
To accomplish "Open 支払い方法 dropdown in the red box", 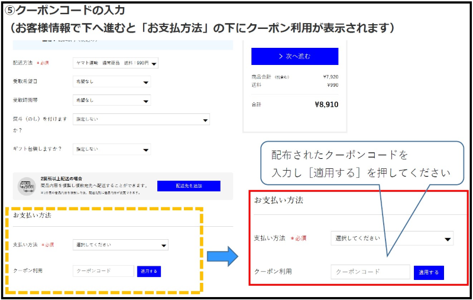I will coord(391,238).
